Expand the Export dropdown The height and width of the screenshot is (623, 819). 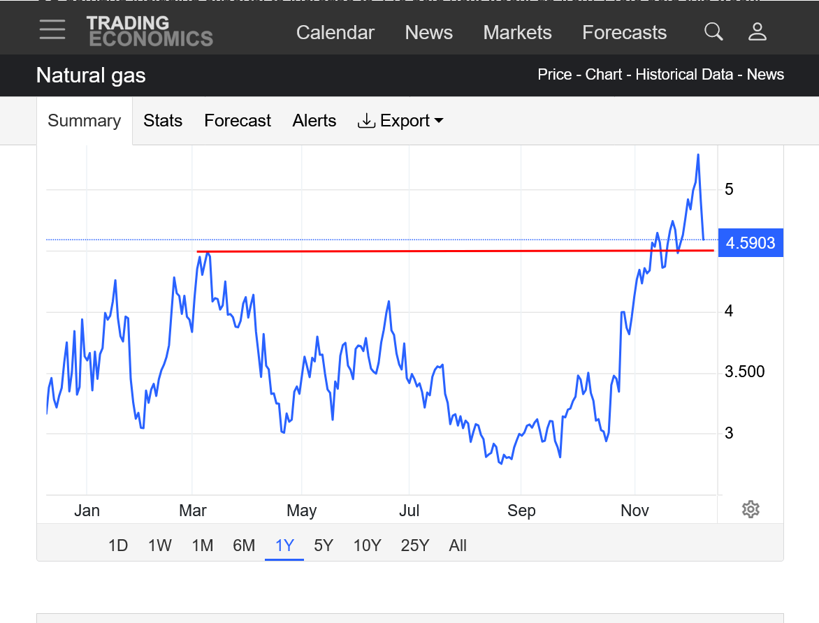pos(400,121)
